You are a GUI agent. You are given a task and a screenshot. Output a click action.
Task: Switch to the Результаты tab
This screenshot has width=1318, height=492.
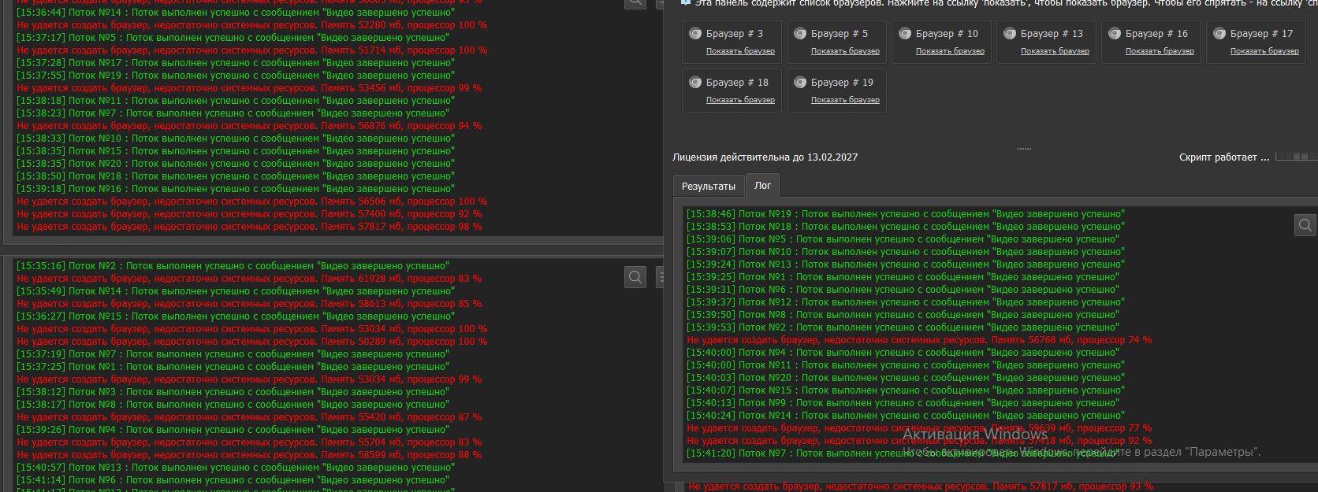coord(708,187)
